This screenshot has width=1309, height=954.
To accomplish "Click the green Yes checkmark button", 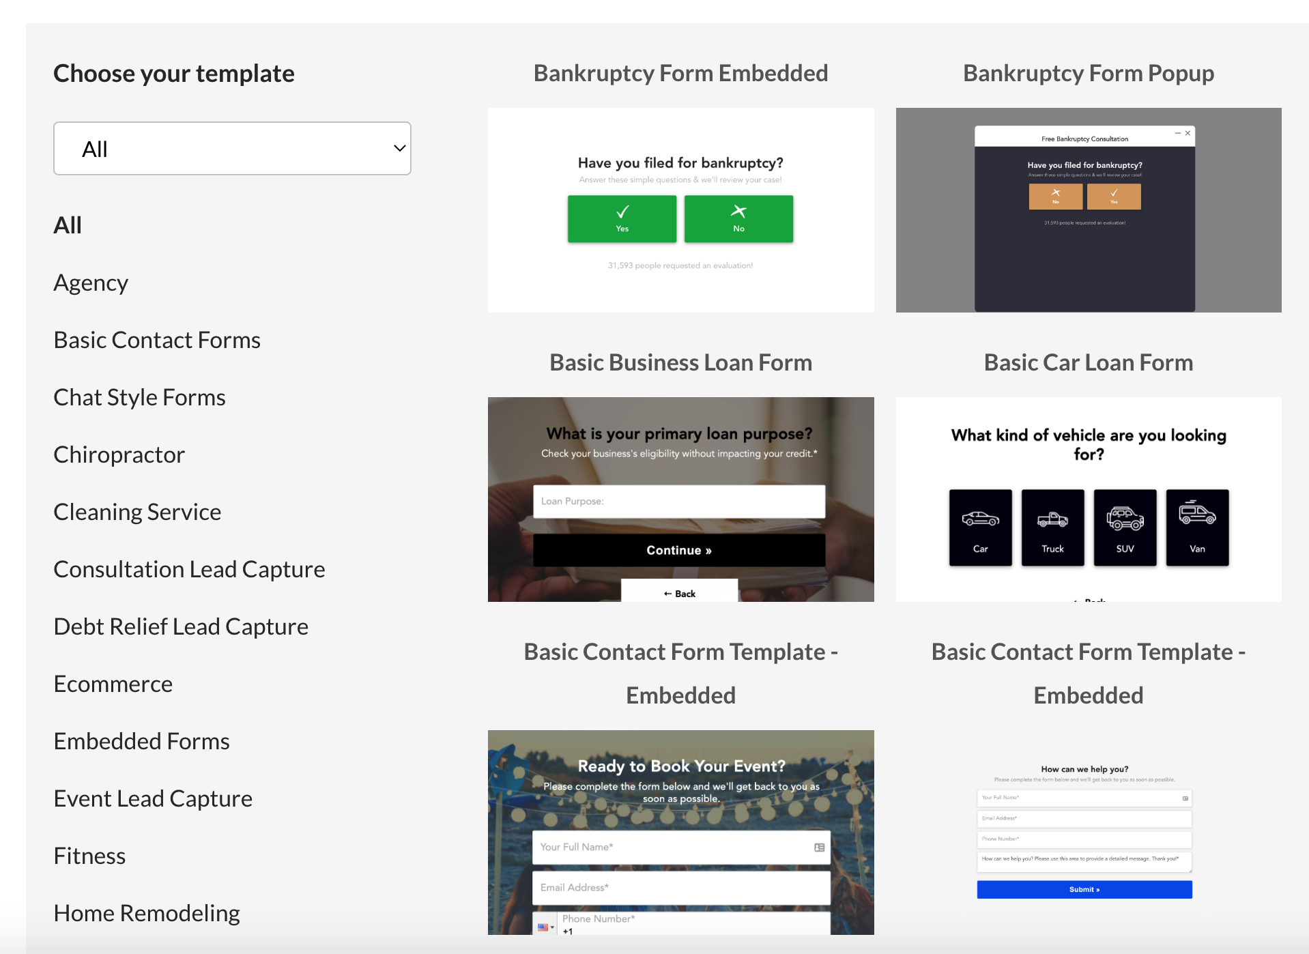I will pos(622,219).
